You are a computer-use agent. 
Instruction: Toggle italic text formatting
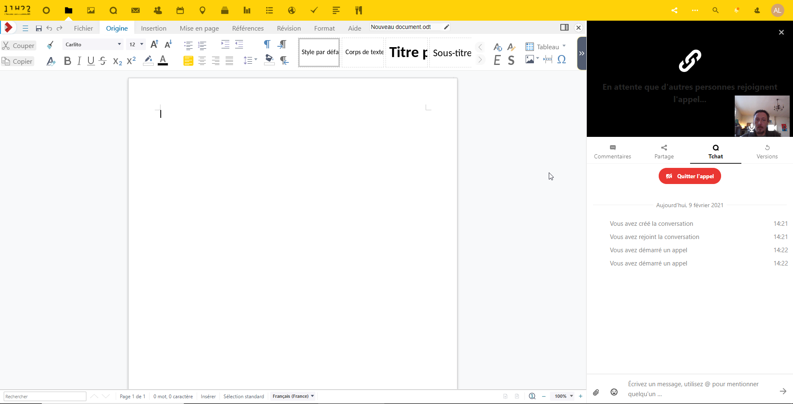(x=79, y=61)
